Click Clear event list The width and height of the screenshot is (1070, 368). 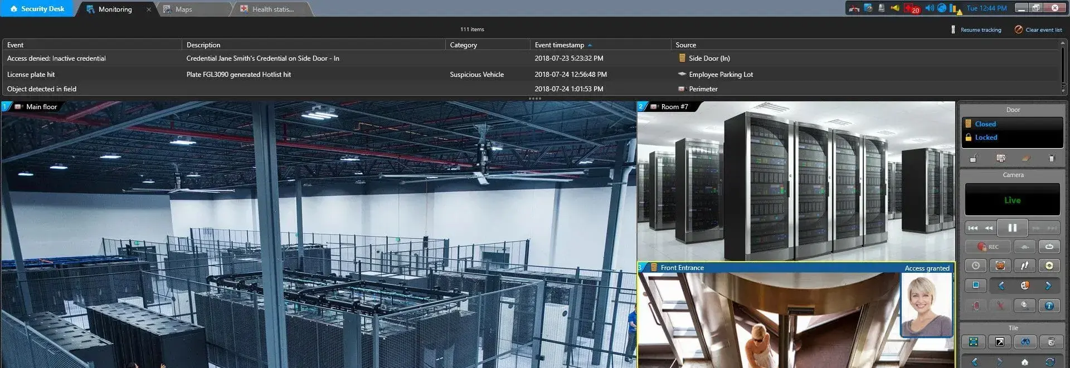click(1043, 30)
